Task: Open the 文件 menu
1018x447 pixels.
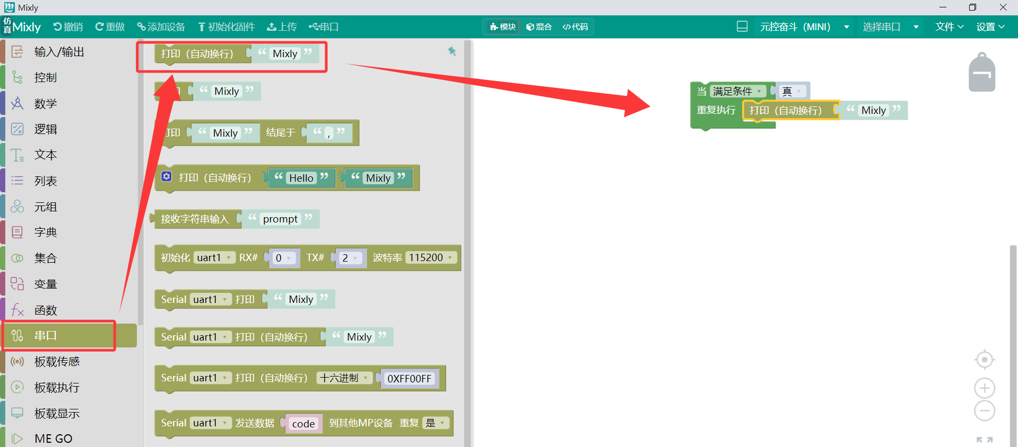Action: [x=949, y=26]
